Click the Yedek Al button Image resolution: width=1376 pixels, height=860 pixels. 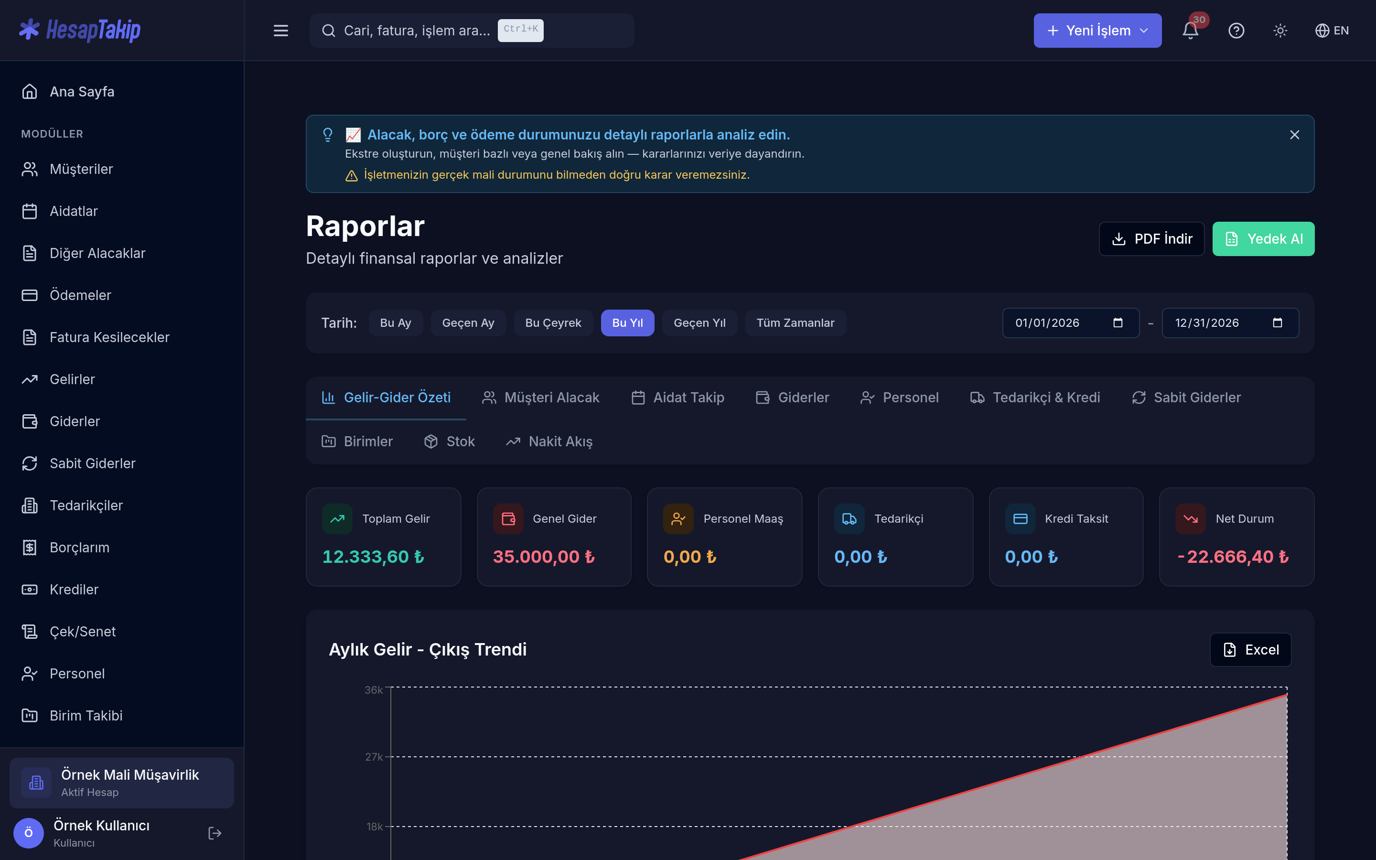pyautogui.click(x=1263, y=239)
